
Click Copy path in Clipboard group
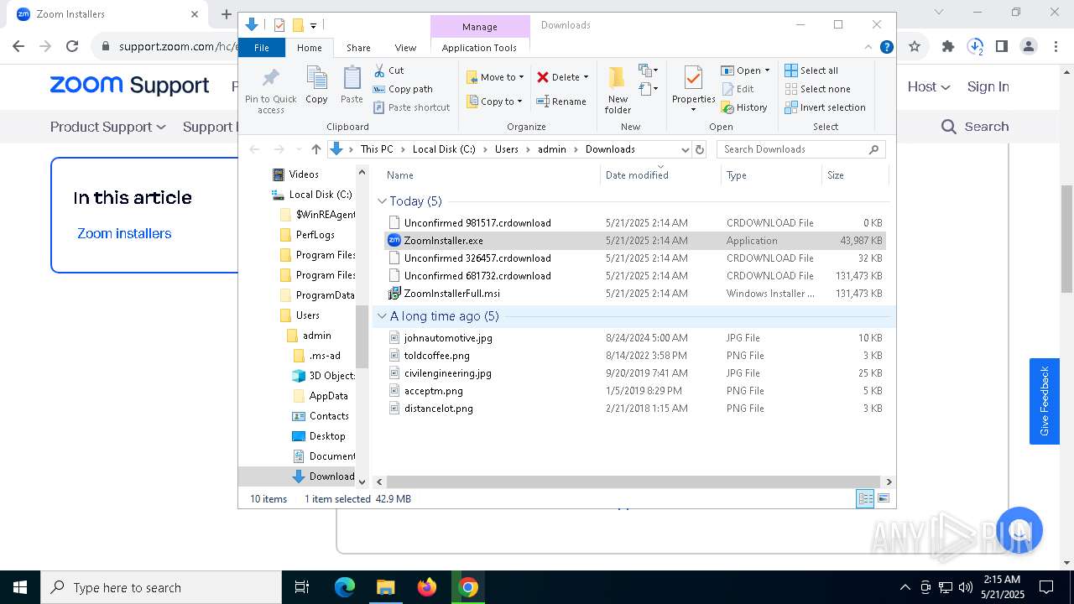pyautogui.click(x=403, y=89)
